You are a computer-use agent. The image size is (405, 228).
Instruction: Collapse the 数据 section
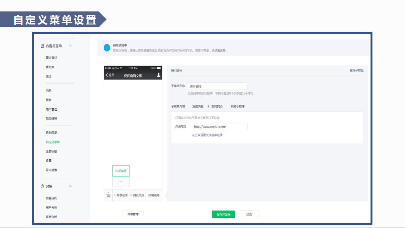point(70,186)
